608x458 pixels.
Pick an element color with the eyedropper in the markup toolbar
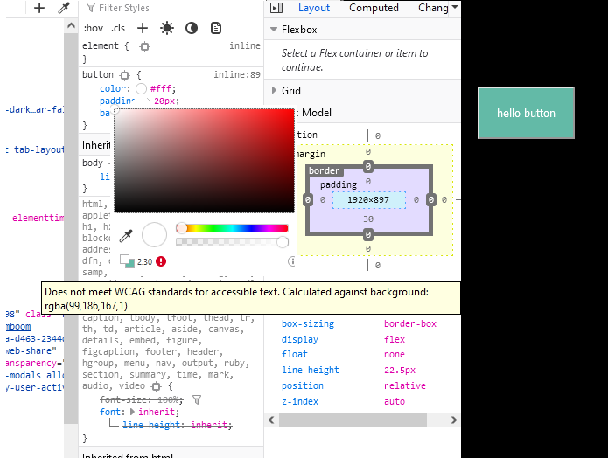click(64, 8)
